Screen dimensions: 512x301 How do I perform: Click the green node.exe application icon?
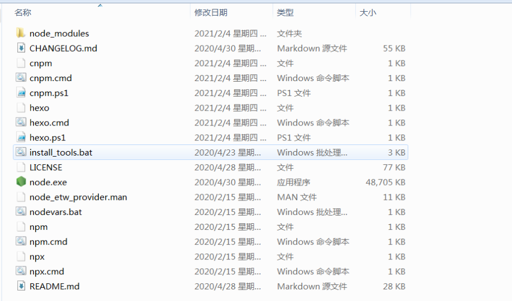tap(21, 182)
